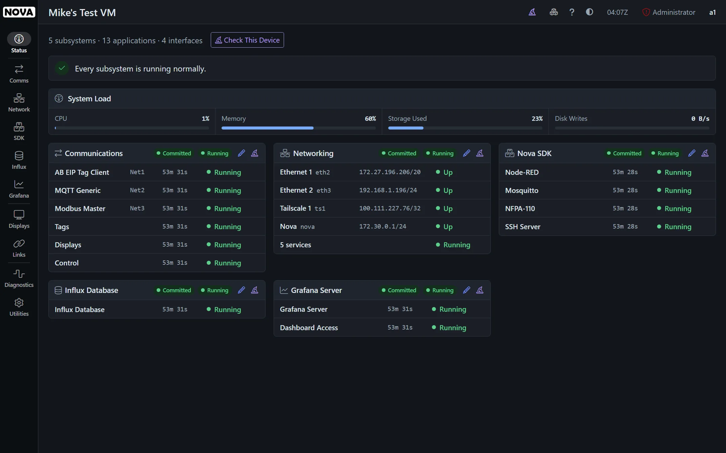This screenshot has width=726, height=453.
Task: Select the Node-RED application row
Action: 607,172
